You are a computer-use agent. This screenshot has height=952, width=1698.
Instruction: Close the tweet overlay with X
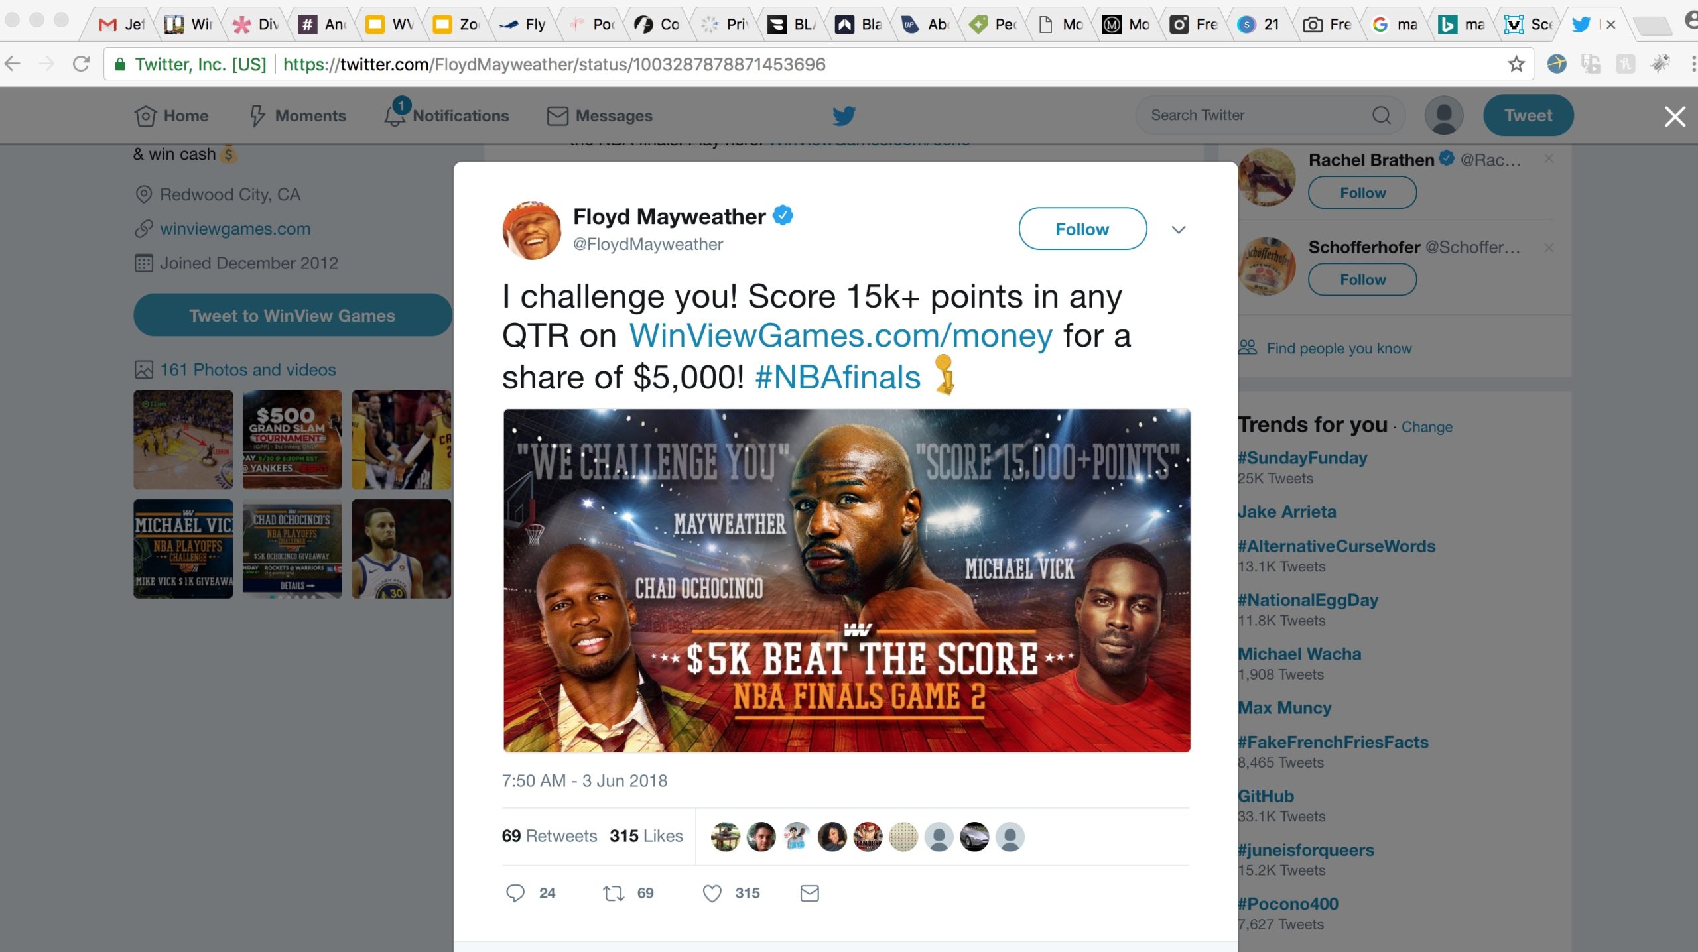pos(1675,117)
